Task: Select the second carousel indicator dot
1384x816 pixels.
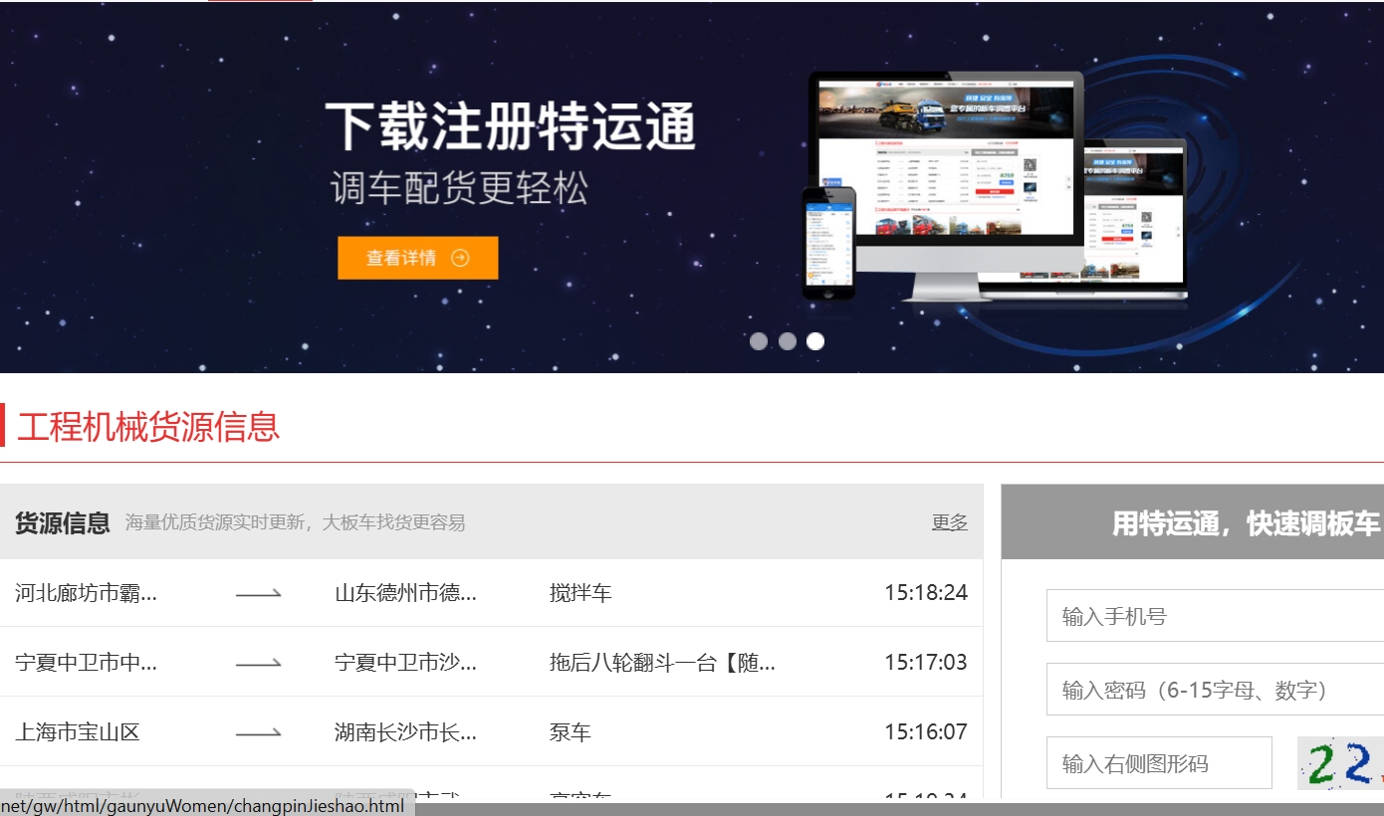Action: coord(788,341)
